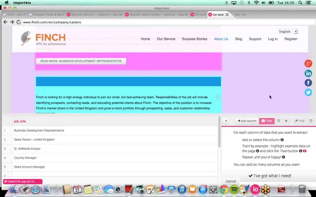Click Add column button
The width and height of the screenshot is (316, 197).
[x=247, y=121]
